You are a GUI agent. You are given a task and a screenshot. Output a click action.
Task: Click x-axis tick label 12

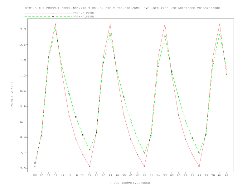(62, 175)
